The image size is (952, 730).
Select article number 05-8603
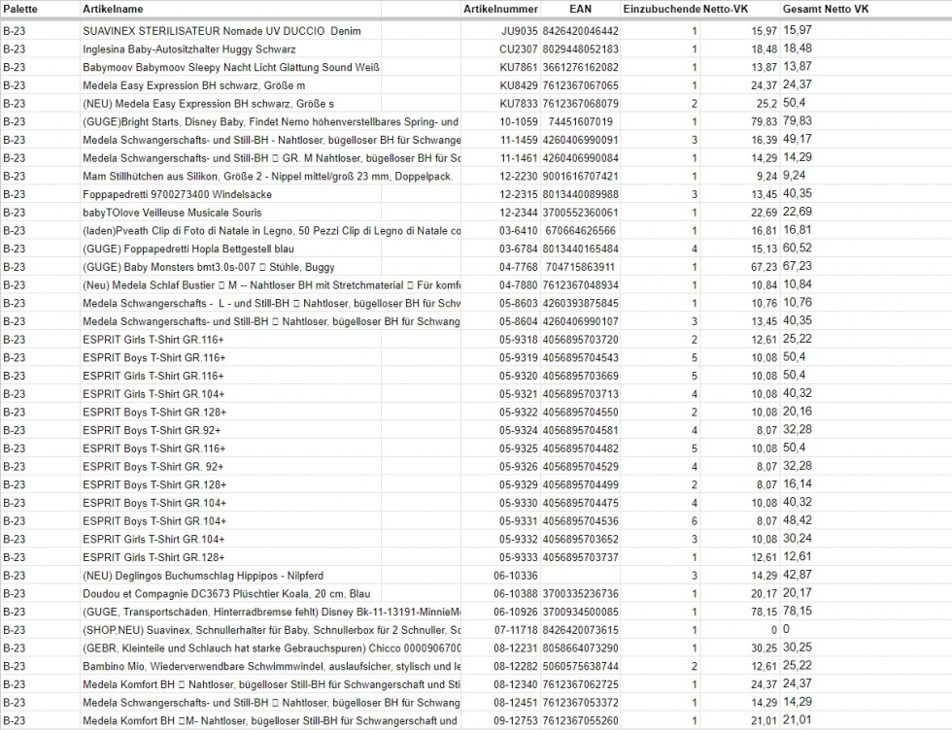(x=519, y=304)
